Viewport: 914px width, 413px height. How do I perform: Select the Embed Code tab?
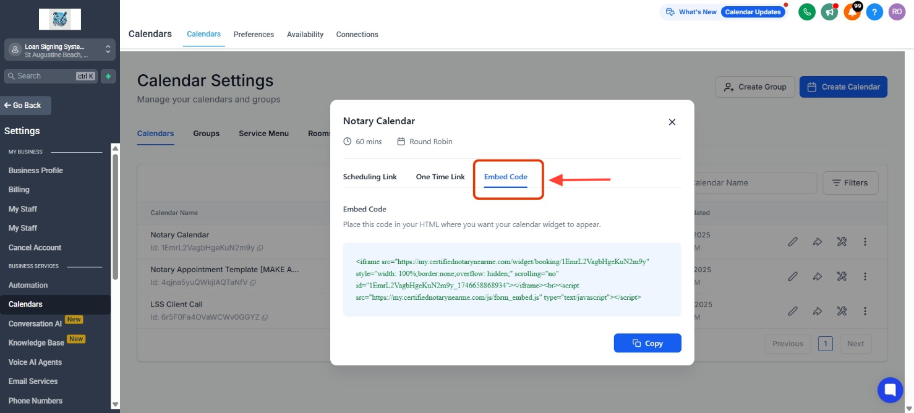point(506,177)
